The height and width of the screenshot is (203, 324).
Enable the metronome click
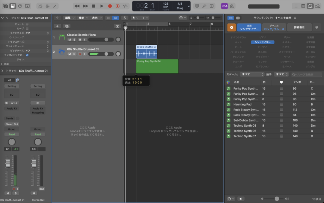click(x=232, y=6)
